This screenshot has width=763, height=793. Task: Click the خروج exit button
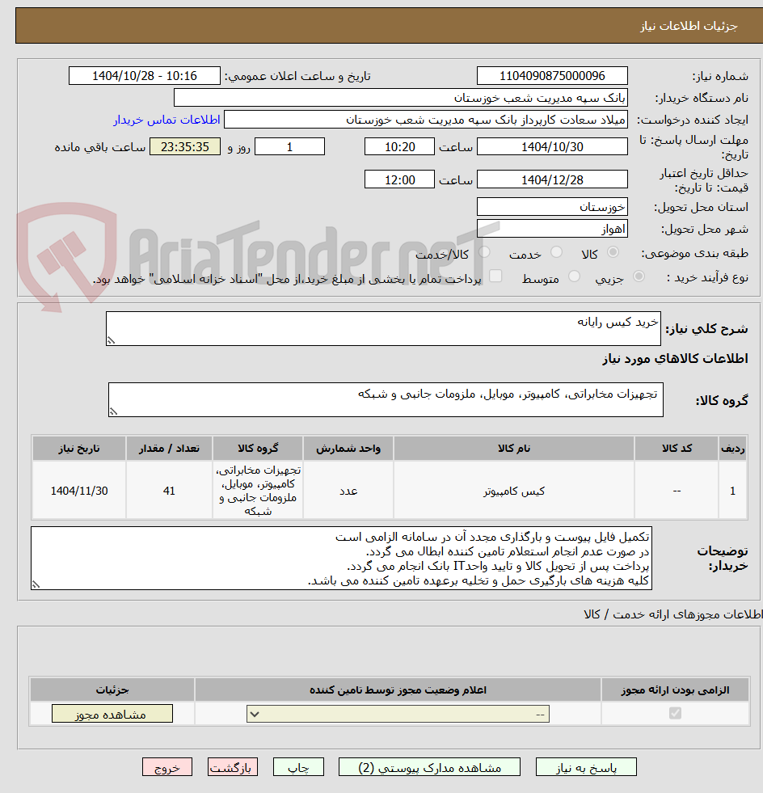point(167,767)
